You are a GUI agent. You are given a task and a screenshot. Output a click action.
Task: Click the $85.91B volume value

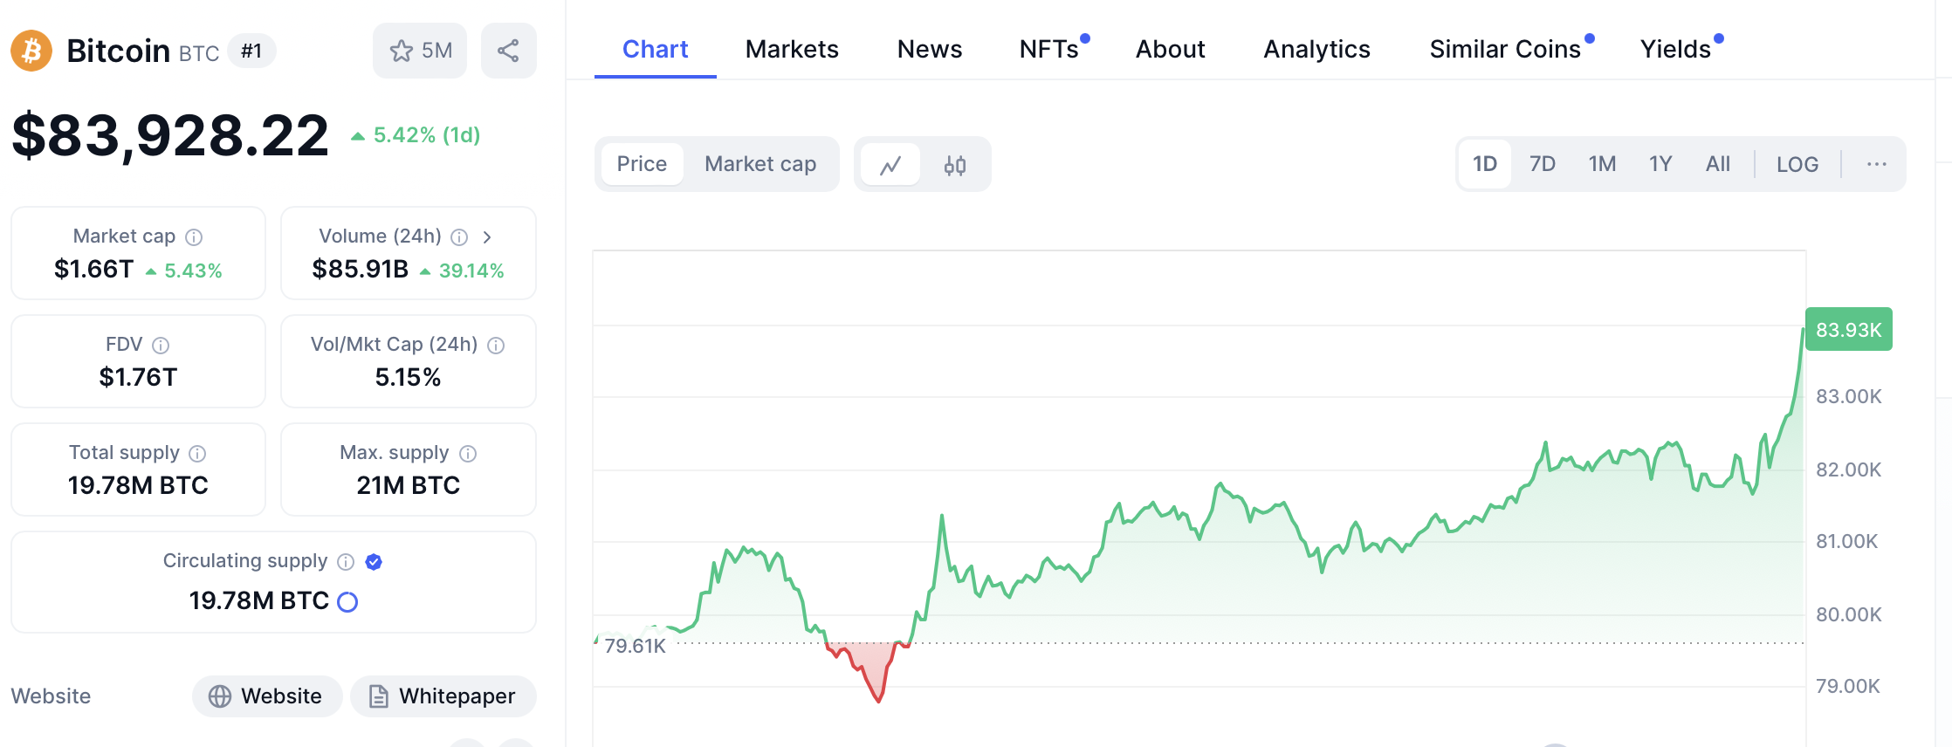[361, 270]
